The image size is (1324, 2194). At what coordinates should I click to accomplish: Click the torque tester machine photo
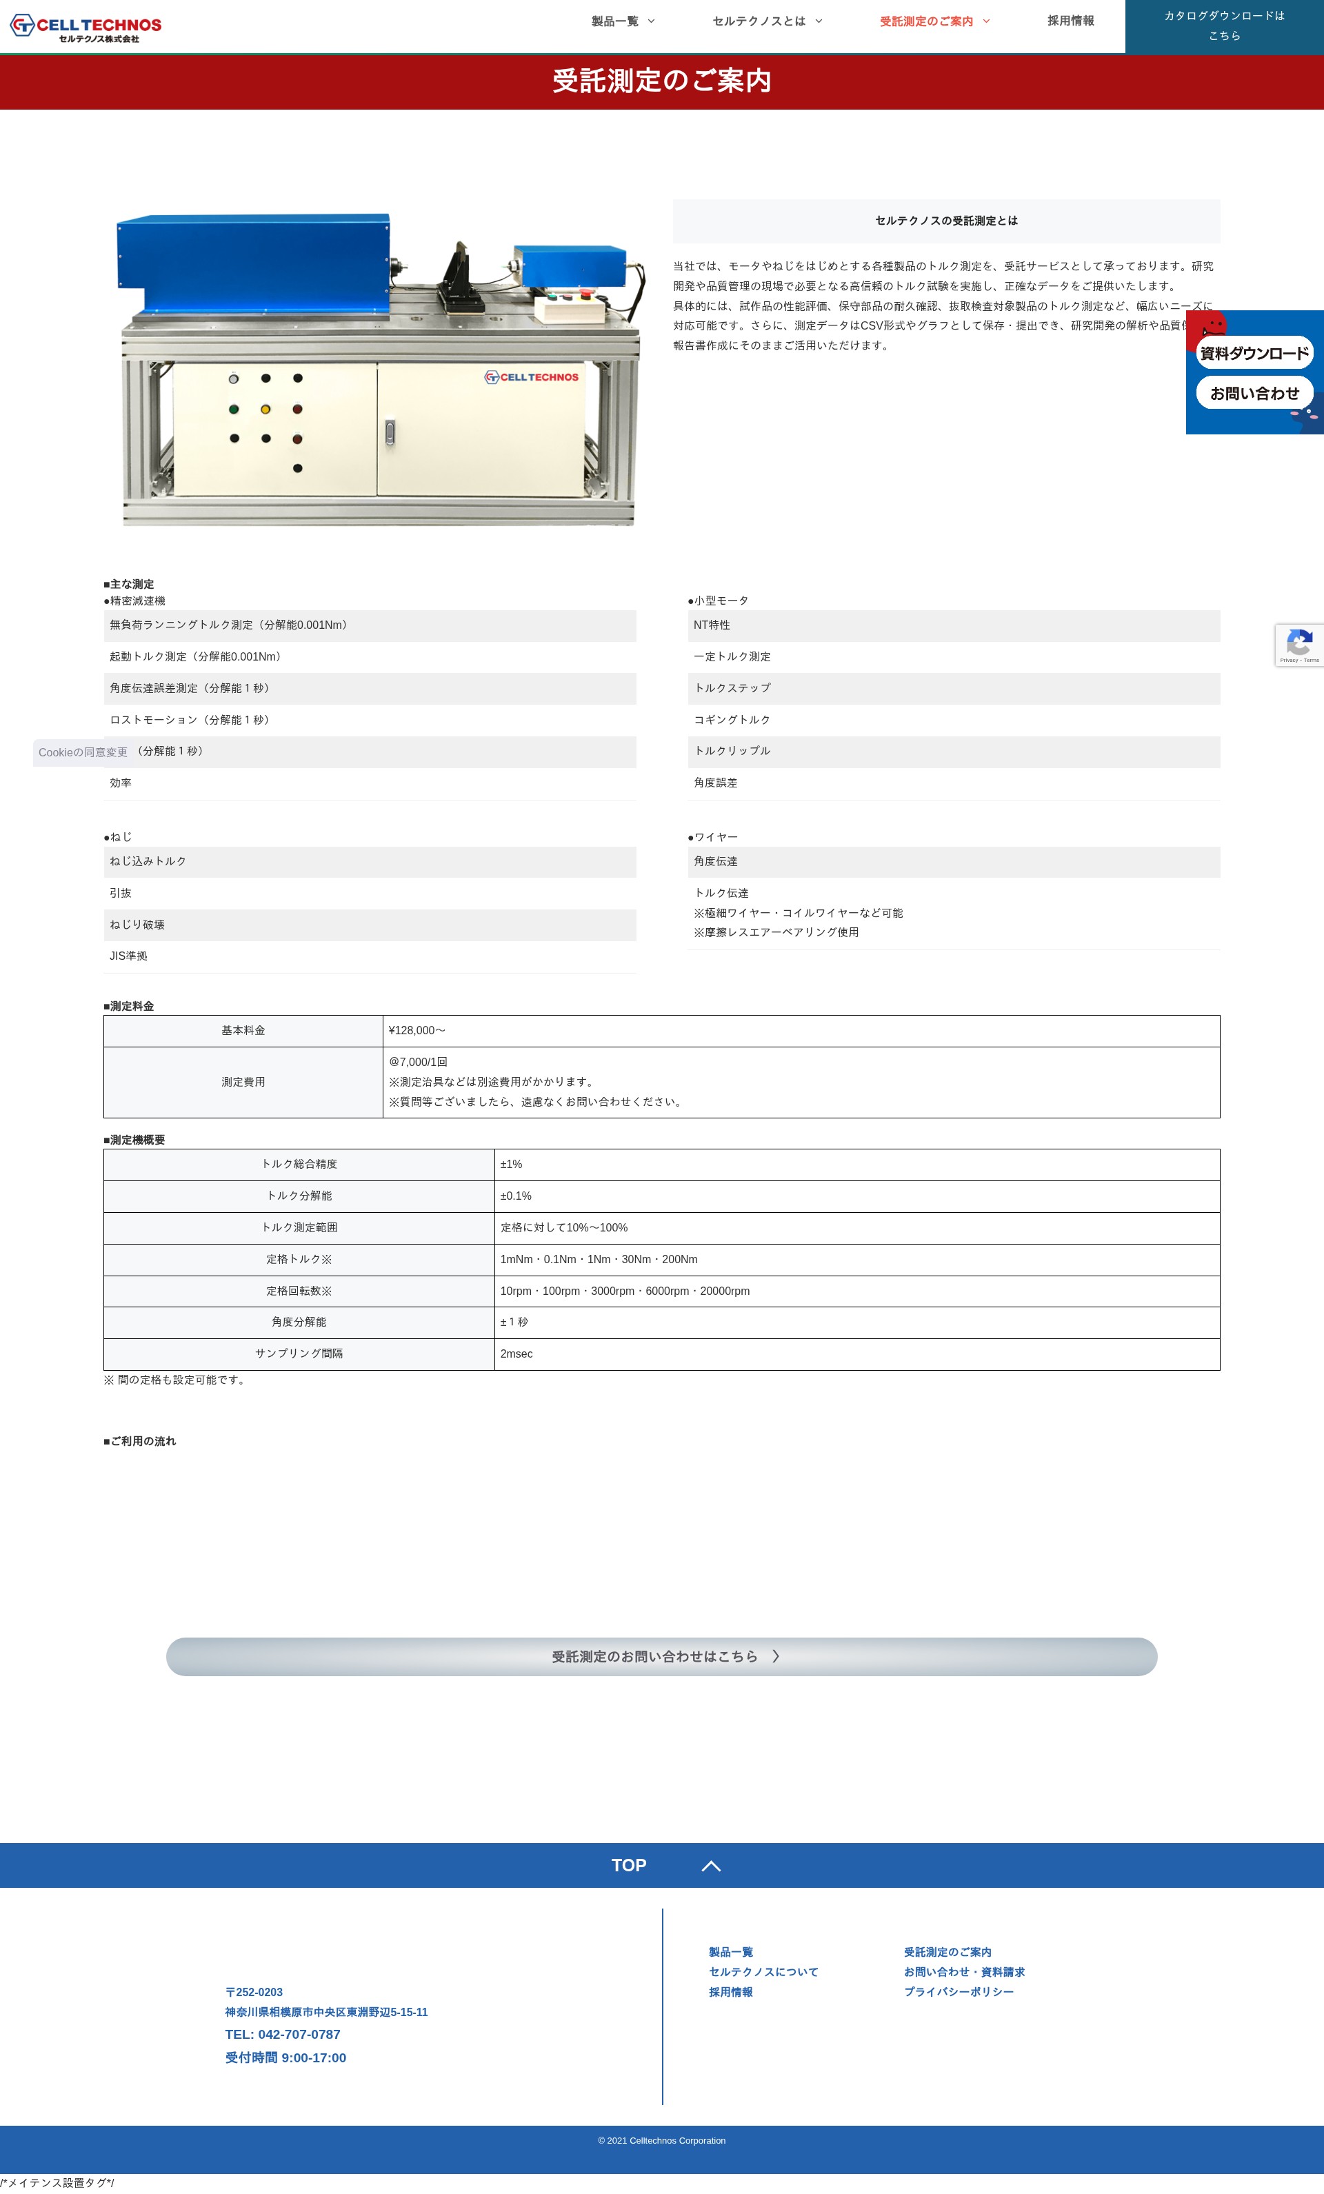coord(380,368)
